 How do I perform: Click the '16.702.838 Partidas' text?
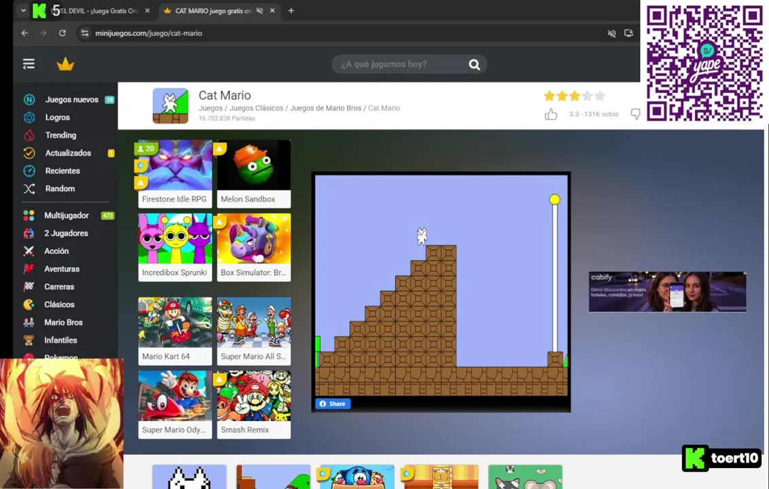click(227, 118)
